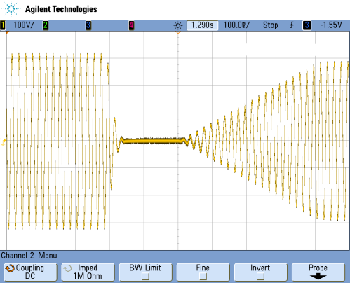Image resolution: width=350 pixels, height=283 pixels.
Task: Change the Imped 1M Ohm setting
Action: (x=88, y=272)
